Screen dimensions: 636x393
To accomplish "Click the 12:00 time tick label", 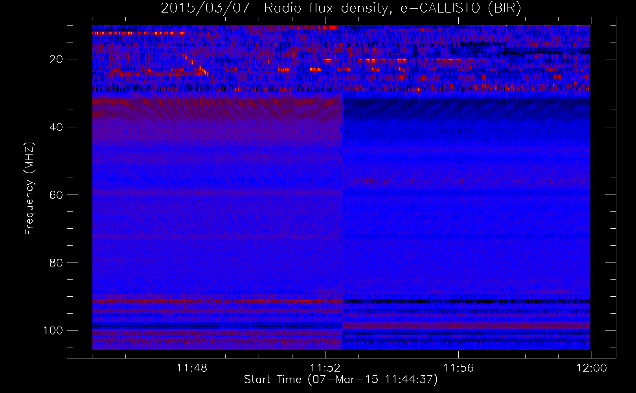I will coord(592,368).
